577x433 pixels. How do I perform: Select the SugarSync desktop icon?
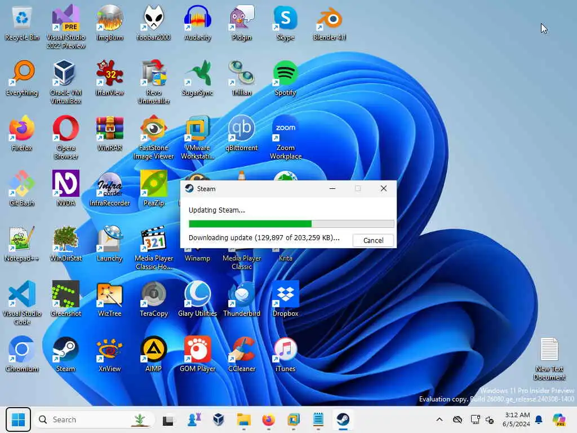(198, 78)
